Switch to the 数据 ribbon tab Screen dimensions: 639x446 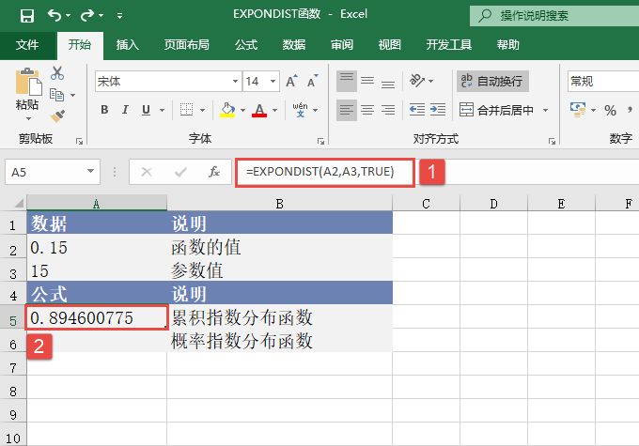(294, 44)
